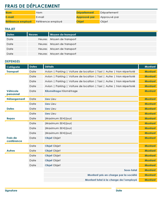Click the Montant cell in the Véhicule personnel row
This screenshot has width=162, height=211.
point(148,92)
